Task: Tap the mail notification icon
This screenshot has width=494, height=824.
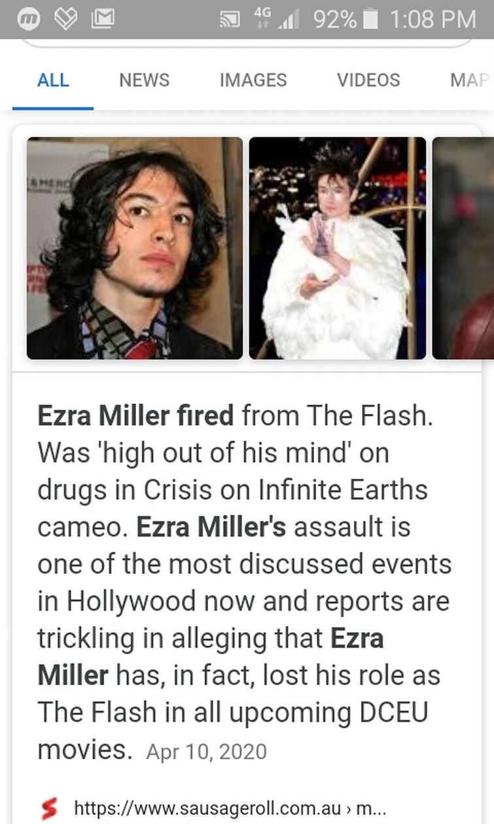Action: pyautogui.click(x=101, y=20)
